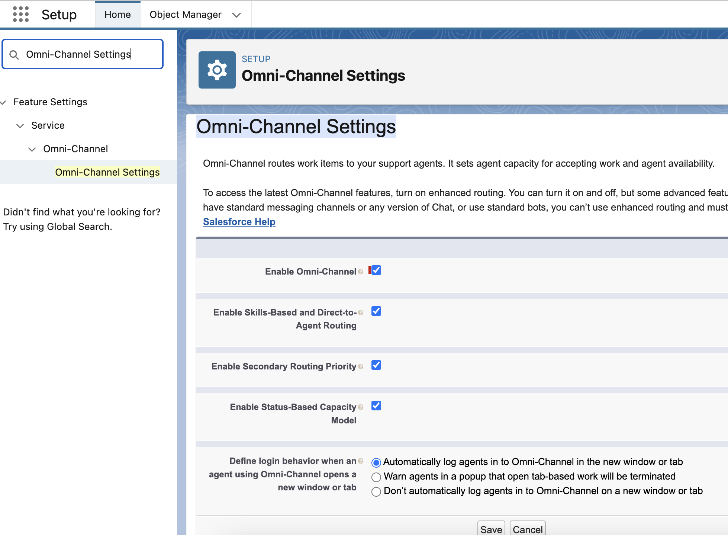Click help icon beside Skills-Based and Direct-to-Agent Routing
The width and height of the screenshot is (728, 535).
(x=361, y=313)
